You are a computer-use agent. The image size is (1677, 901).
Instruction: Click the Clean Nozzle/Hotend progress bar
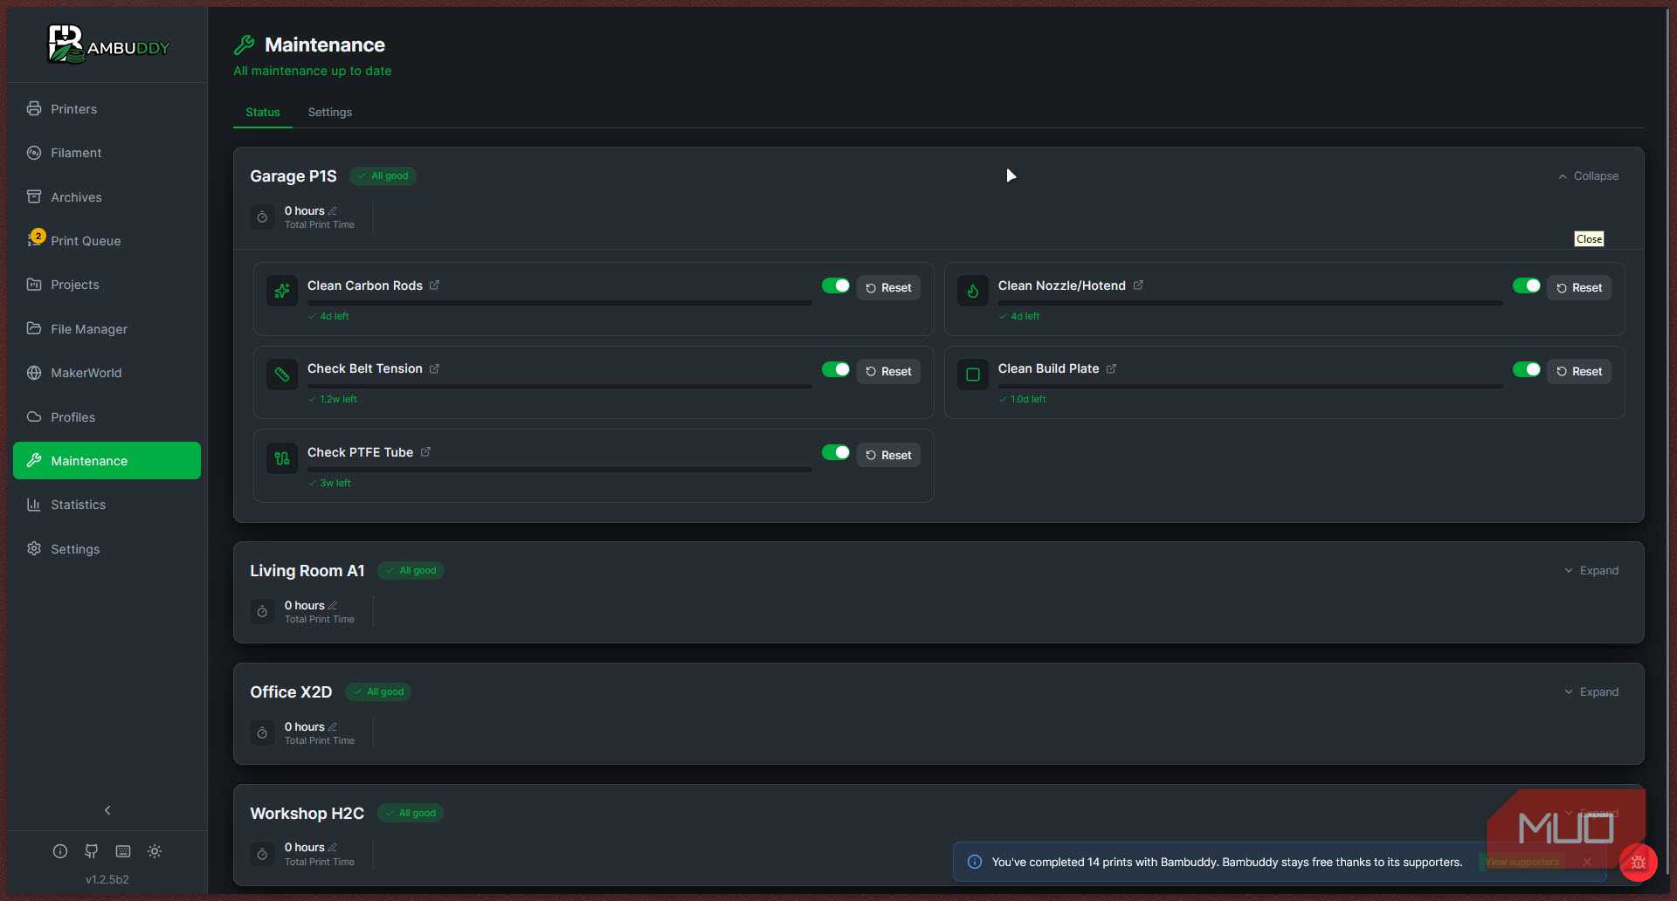coord(1251,303)
